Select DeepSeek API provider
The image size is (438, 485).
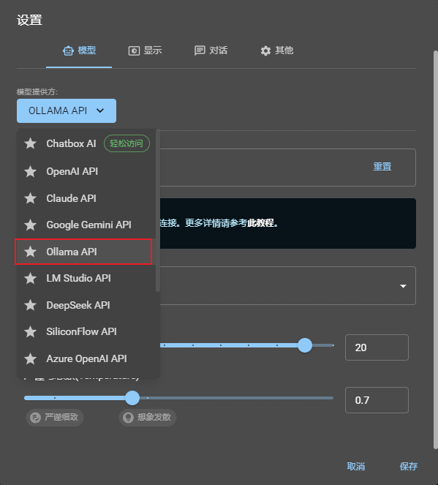tap(86, 305)
